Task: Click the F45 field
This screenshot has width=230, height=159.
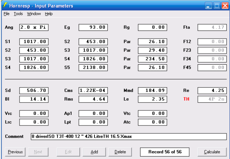Action: (212, 68)
